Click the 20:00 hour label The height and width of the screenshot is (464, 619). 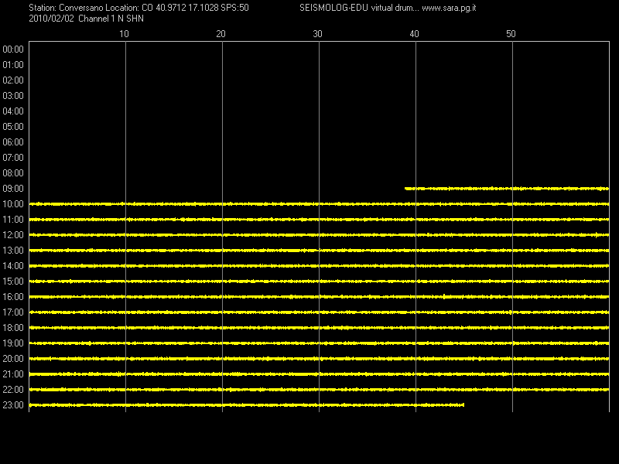coord(13,359)
